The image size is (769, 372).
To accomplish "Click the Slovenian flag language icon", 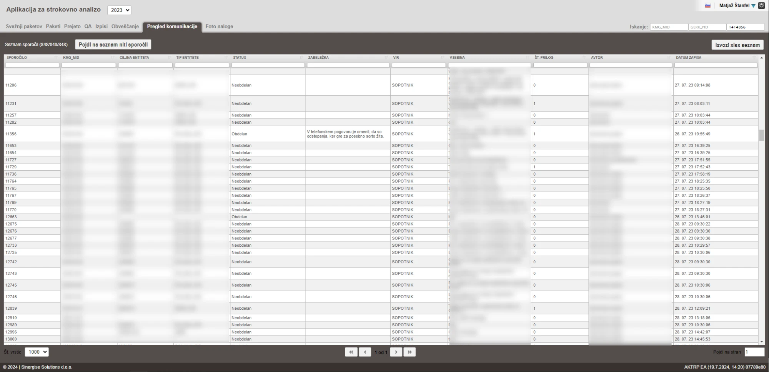I will pos(707,6).
